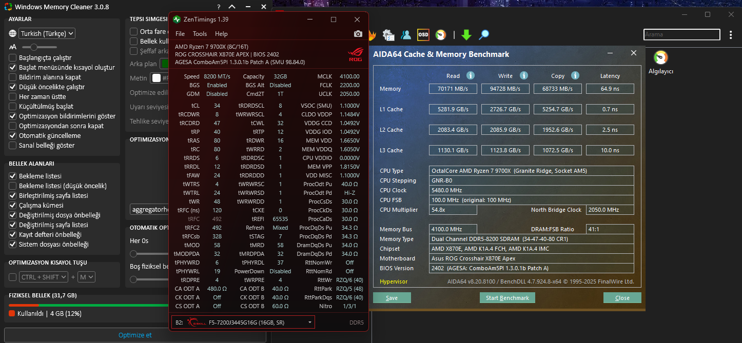Screen dimensions: 742x343
Task: Click the ZenTimings app icon in title bar
Action: click(x=177, y=19)
